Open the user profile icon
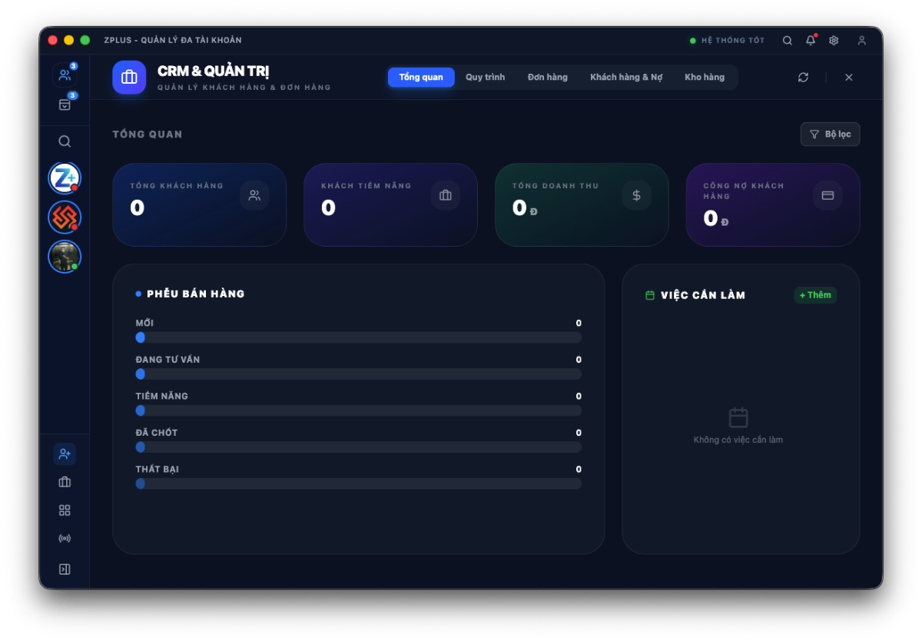The height and width of the screenshot is (641, 922). [861, 41]
